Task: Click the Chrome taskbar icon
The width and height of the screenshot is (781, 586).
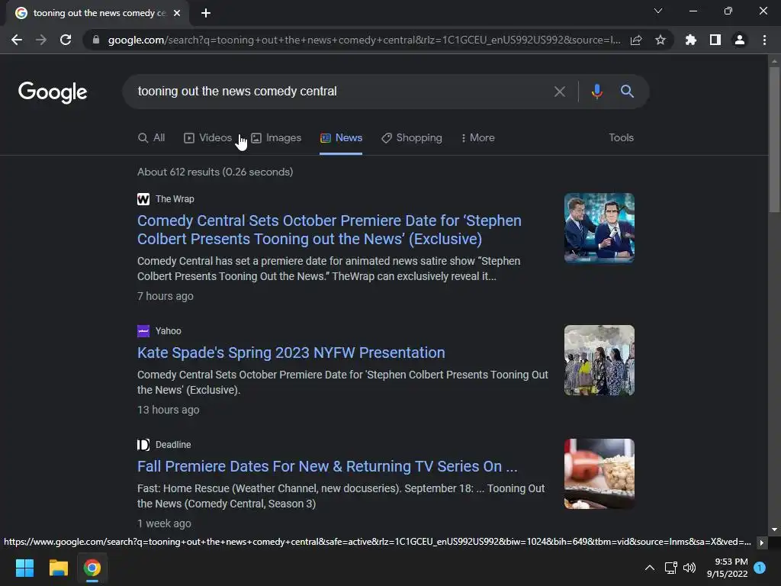Action: pyautogui.click(x=92, y=568)
